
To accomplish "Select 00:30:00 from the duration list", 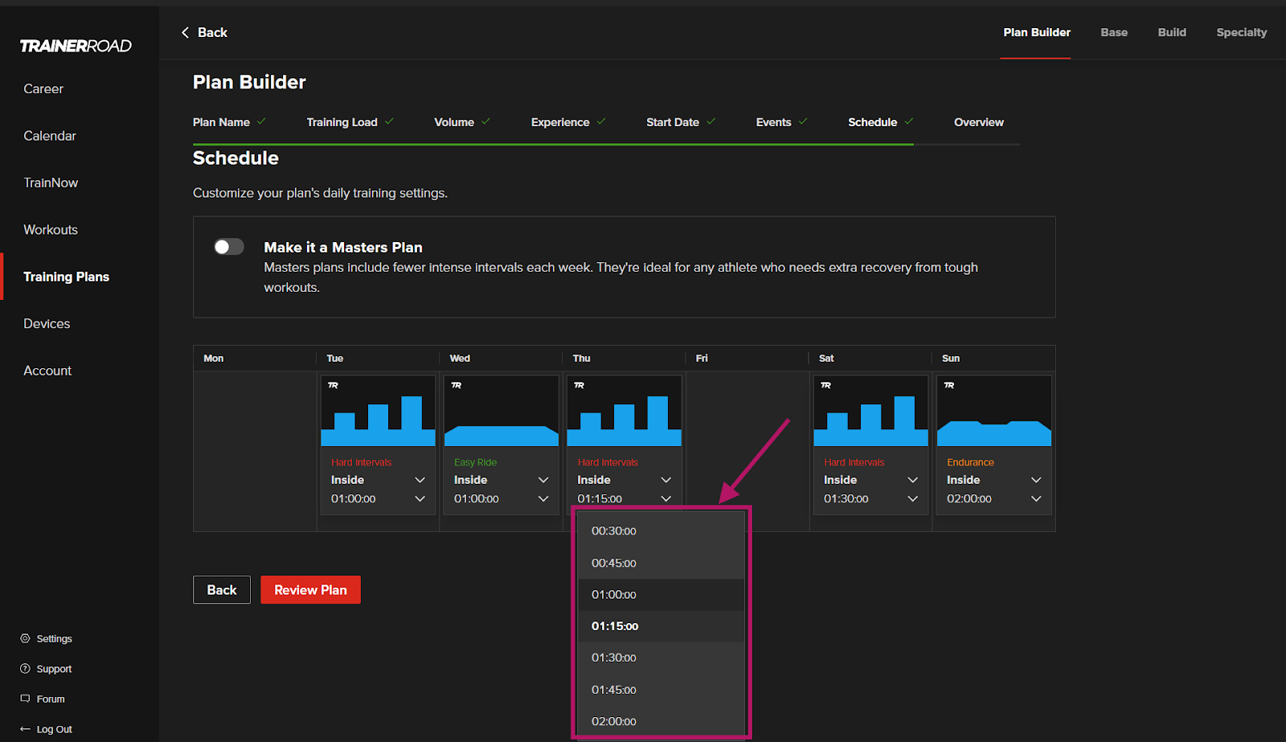I will pos(661,531).
